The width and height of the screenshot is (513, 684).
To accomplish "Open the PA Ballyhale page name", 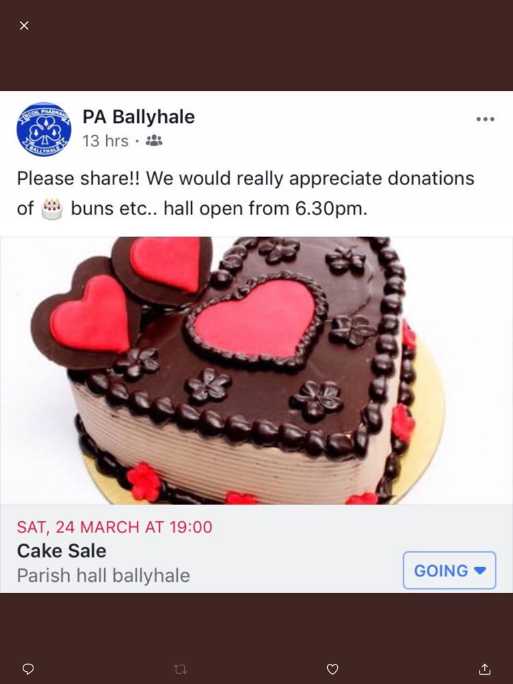I will (x=139, y=117).
